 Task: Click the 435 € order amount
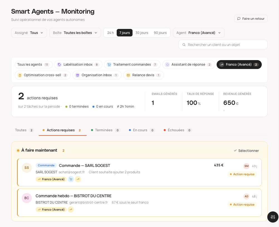[x=219, y=165]
